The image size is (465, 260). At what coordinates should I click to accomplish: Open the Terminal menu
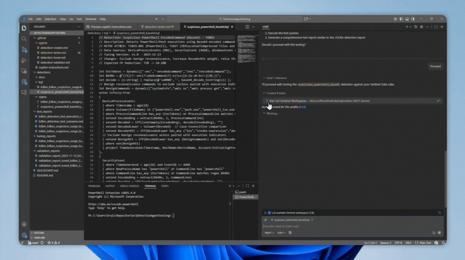91,19
